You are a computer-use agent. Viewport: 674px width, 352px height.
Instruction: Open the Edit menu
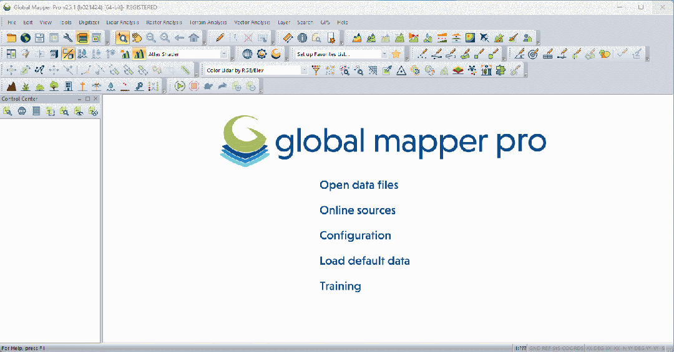[28, 22]
